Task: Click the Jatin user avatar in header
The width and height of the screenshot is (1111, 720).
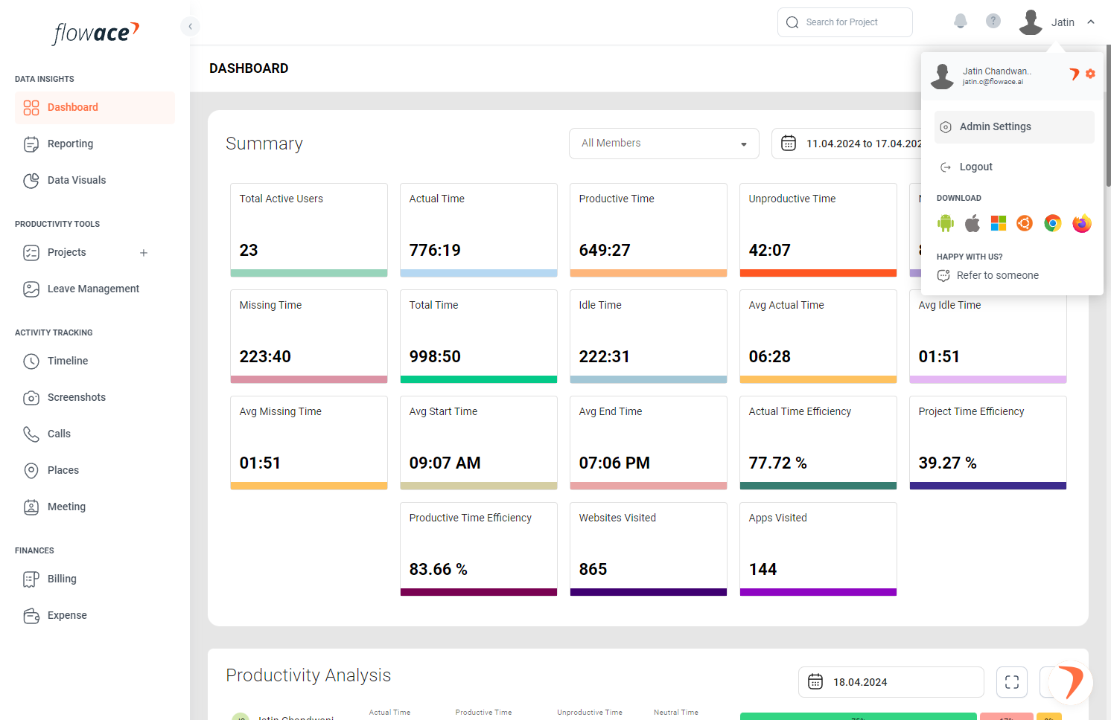Action: [1031, 22]
